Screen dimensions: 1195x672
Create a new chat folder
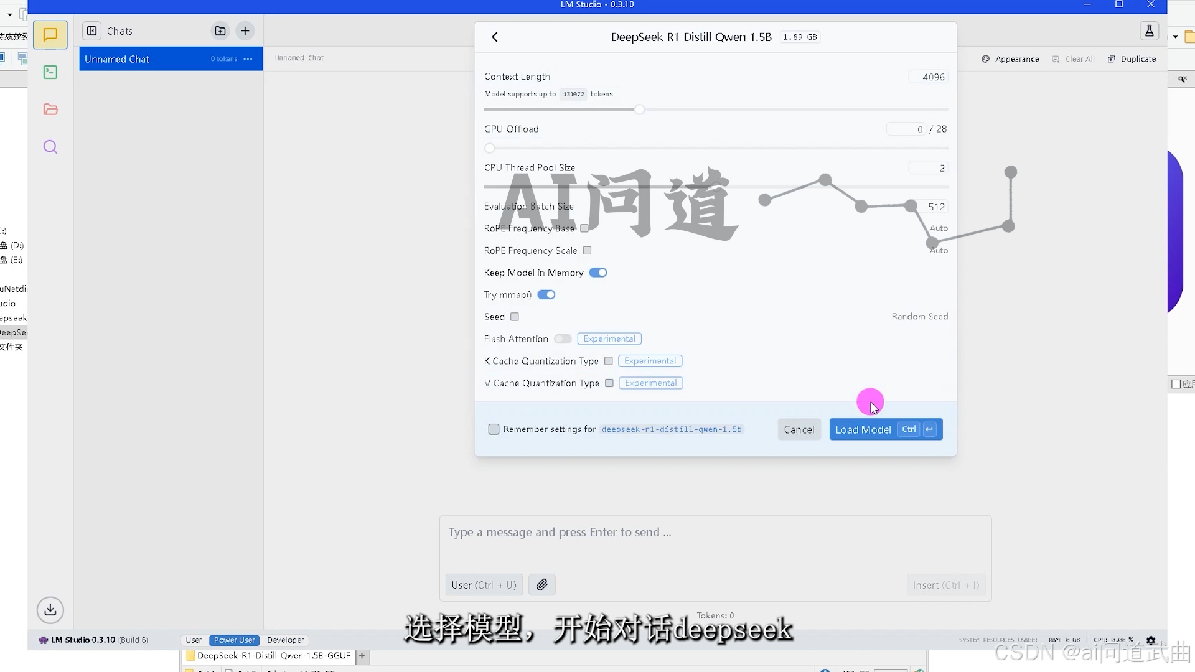coord(220,30)
